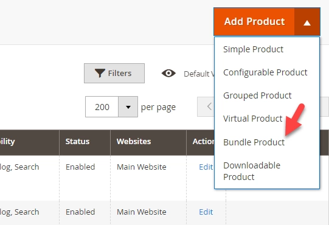Edit the first product row

206,167
